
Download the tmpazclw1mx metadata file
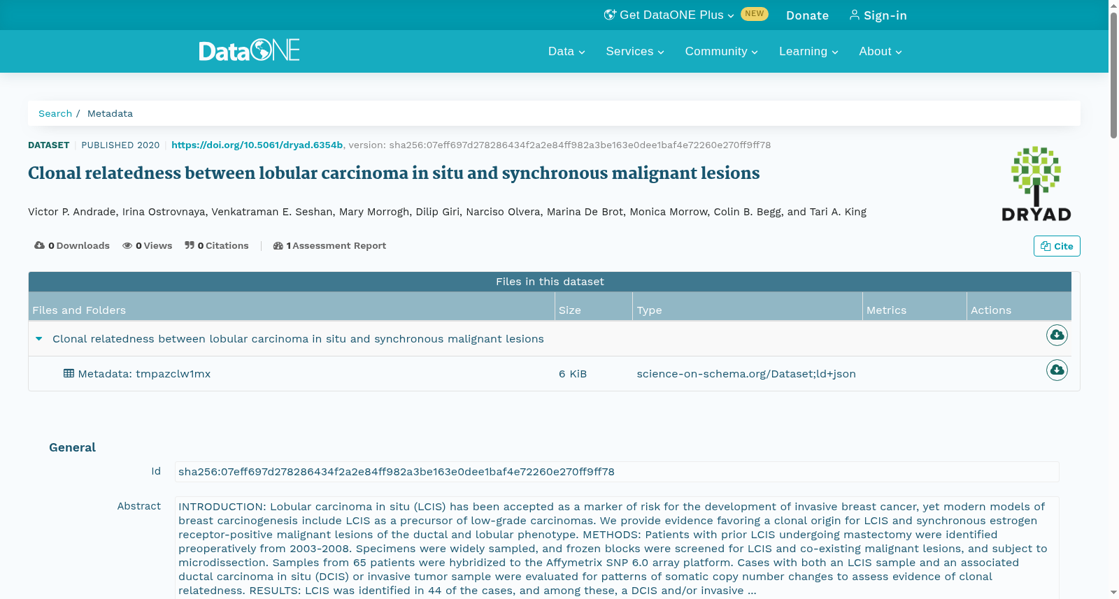pos(1057,370)
